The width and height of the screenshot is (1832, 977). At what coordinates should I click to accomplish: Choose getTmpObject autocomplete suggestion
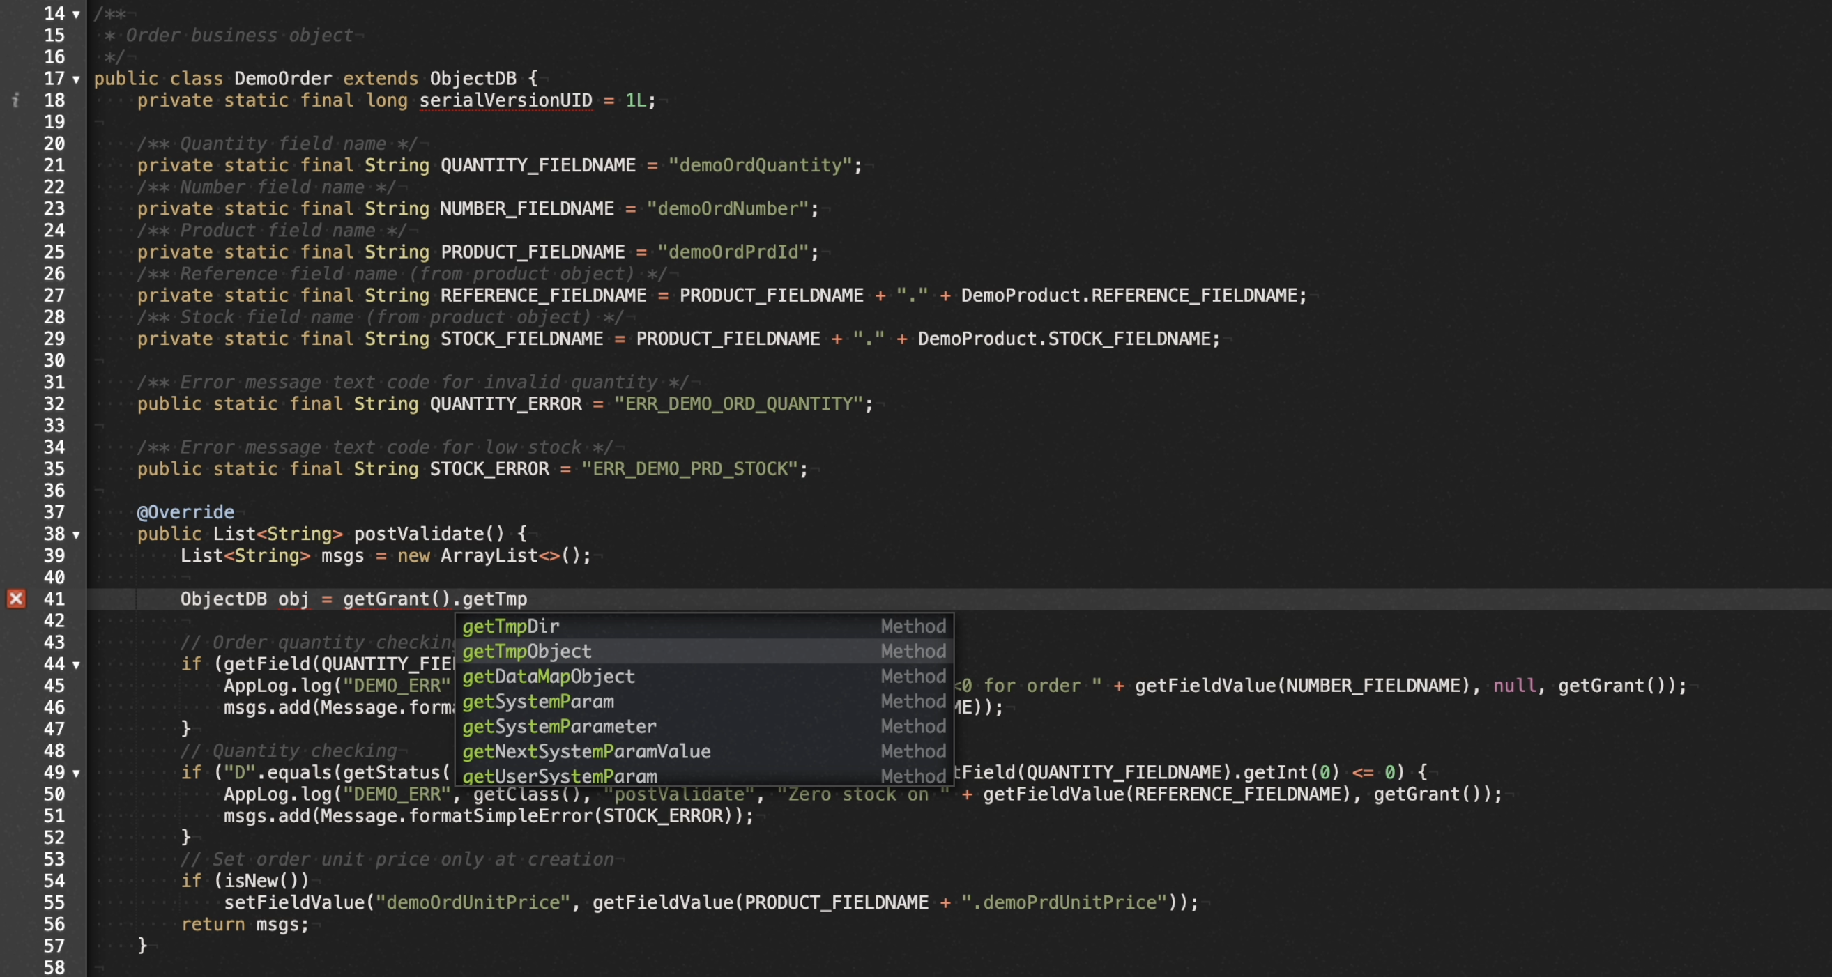click(x=526, y=651)
